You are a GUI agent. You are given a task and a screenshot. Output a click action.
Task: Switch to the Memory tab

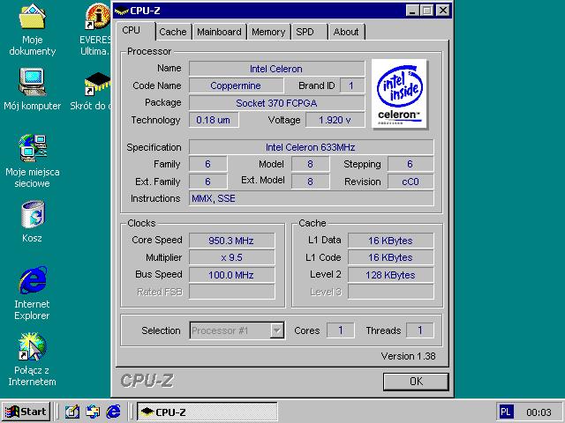268,32
